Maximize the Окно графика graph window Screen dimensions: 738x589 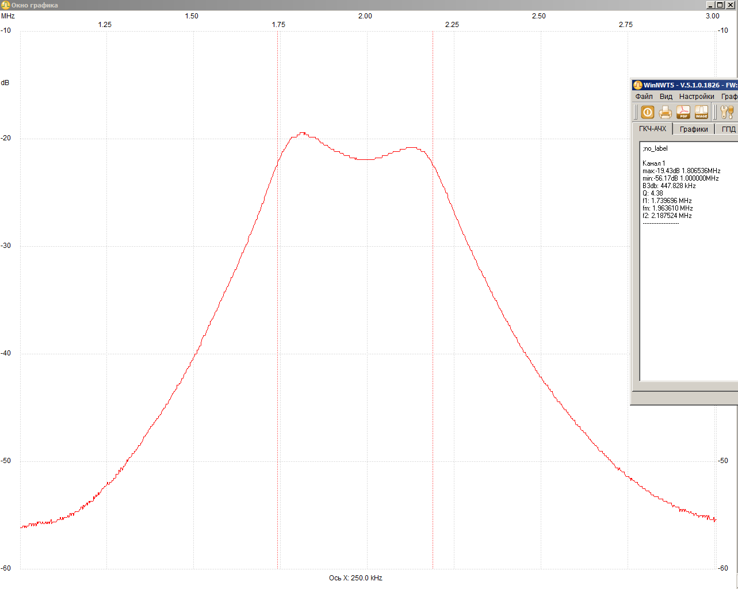(x=720, y=5)
